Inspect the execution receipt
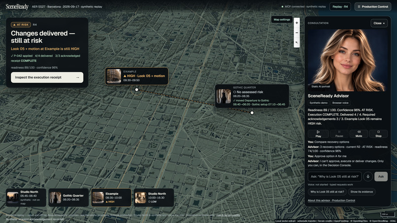The width and height of the screenshot is (397, 223). tap(47, 77)
